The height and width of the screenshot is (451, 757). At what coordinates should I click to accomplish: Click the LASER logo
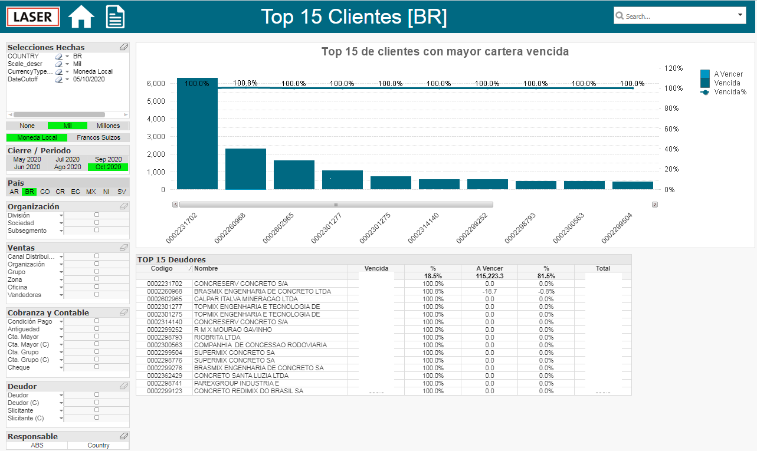[x=34, y=17]
